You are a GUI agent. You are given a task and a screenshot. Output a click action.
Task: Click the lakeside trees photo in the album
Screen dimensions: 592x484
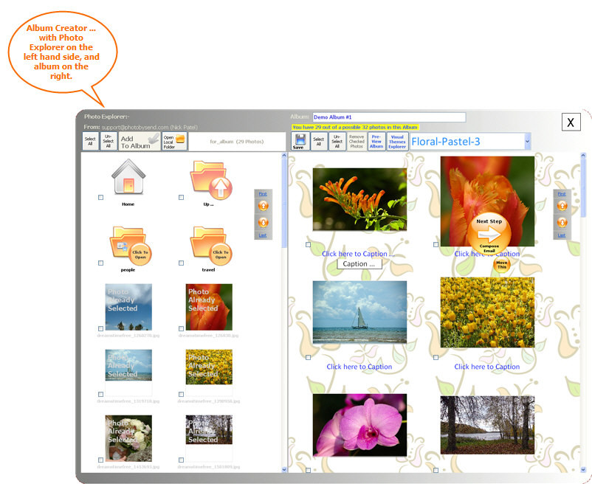click(x=487, y=424)
